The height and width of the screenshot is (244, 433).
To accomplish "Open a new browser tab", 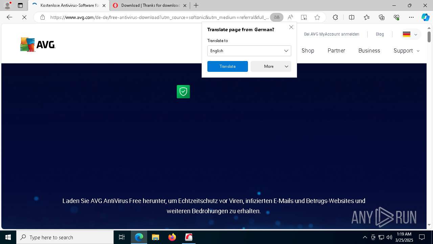I will (196, 5).
